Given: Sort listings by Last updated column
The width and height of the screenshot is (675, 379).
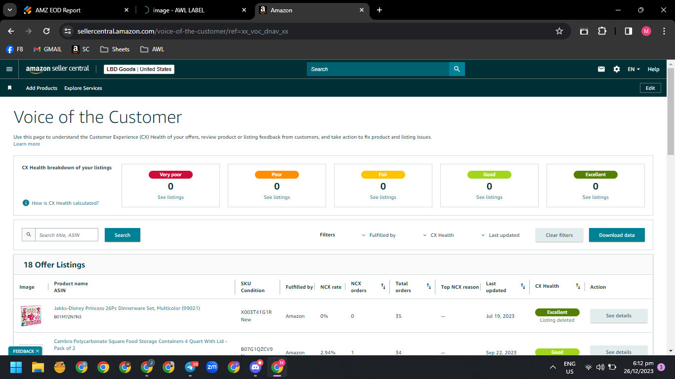Looking at the screenshot, I should click(x=523, y=286).
